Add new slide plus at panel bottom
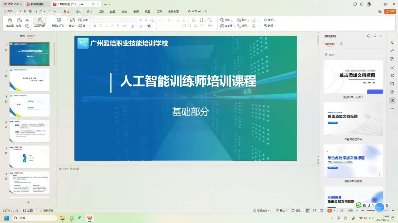 (28, 202)
